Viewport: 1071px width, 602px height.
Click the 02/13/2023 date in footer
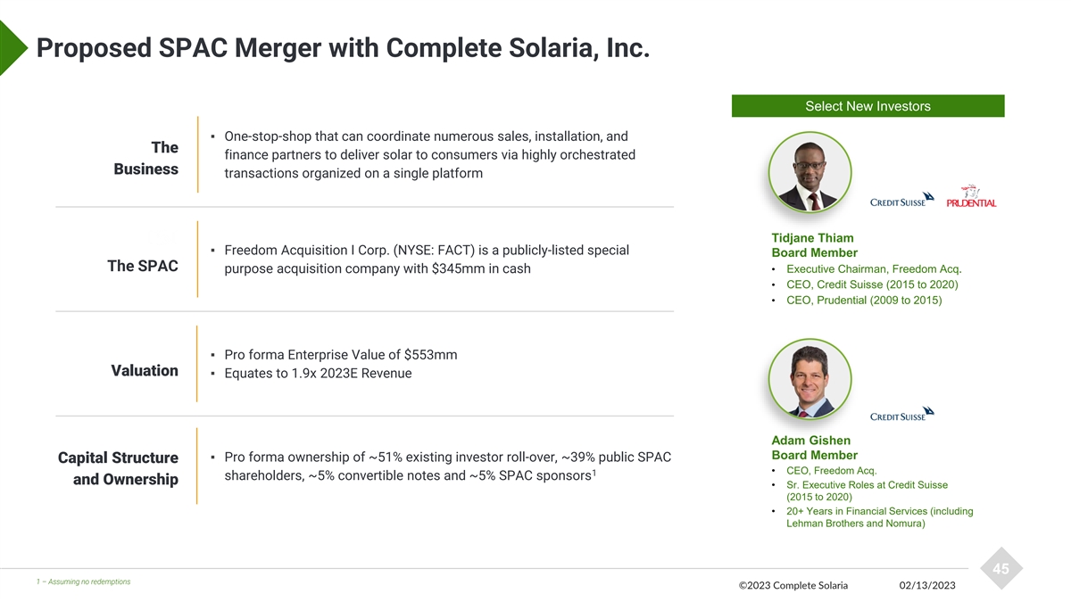(x=926, y=585)
